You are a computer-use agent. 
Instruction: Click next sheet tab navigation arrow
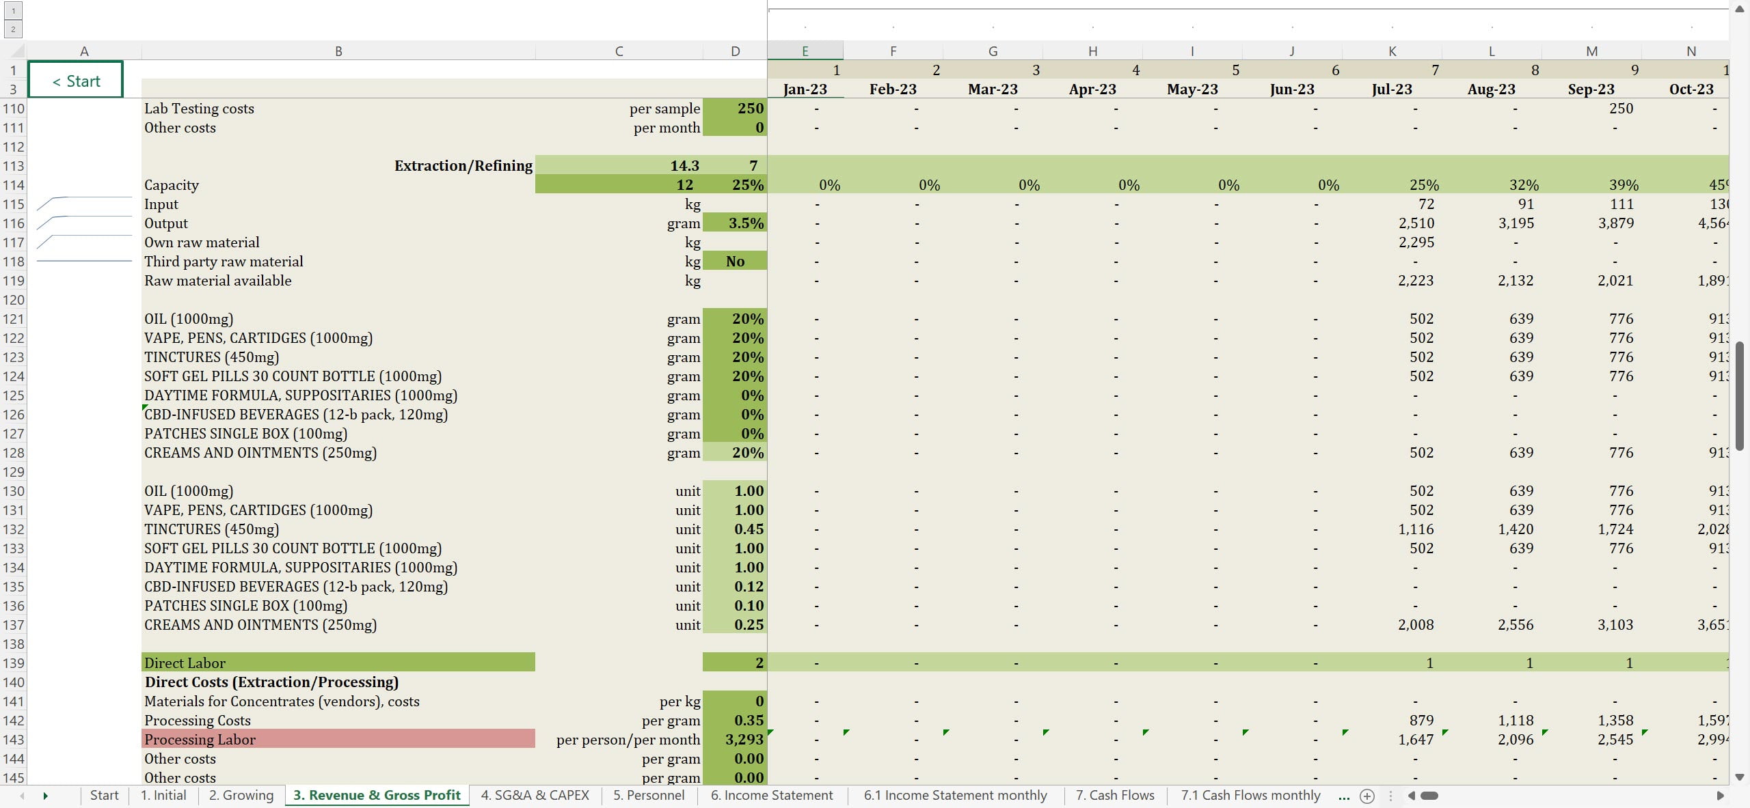pos(46,796)
